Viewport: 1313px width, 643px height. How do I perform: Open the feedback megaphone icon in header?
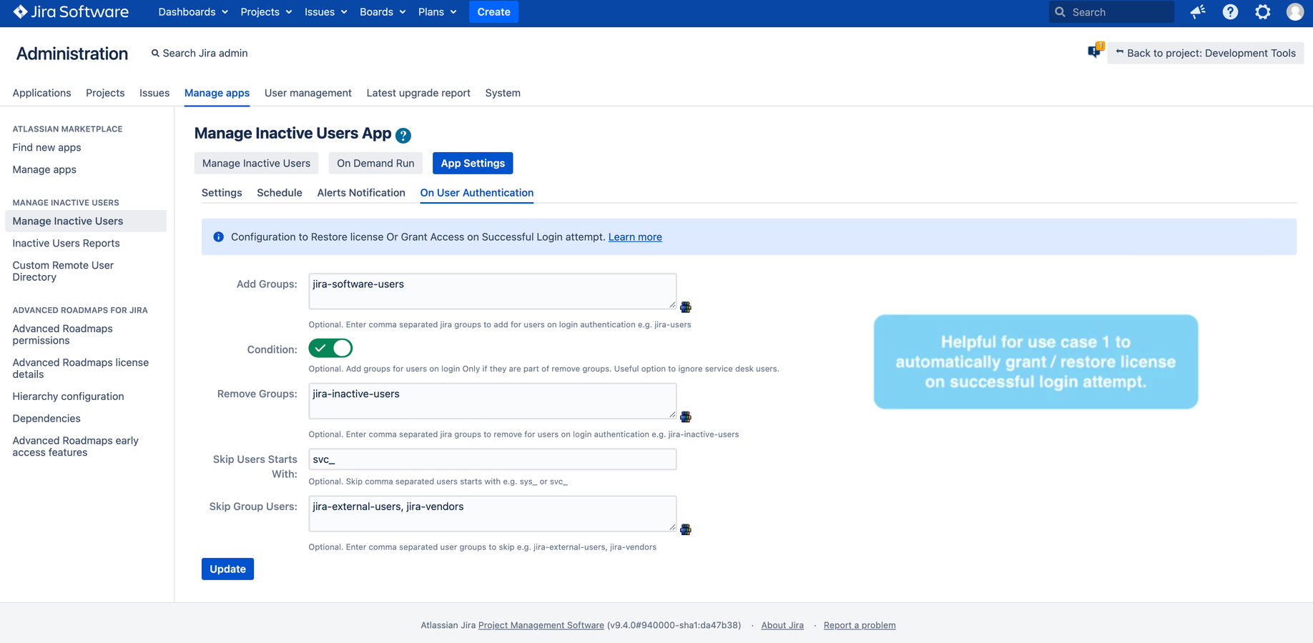point(1197,11)
